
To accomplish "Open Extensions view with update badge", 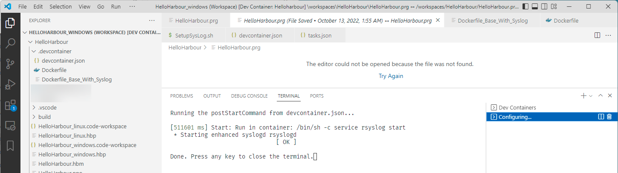I will pyautogui.click(x=10, y=106).
